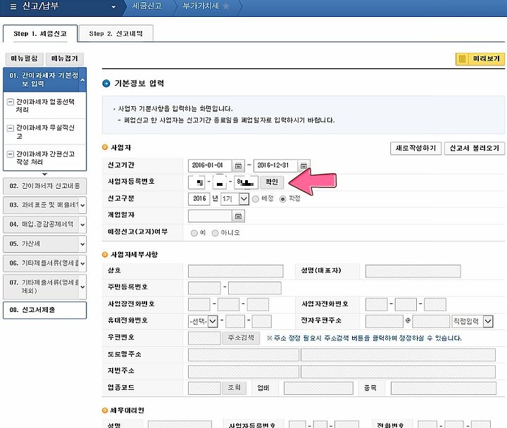Open calendar for 신고기간 start date
The width and height of the screenshot is (507, 428).
(238, 166)
